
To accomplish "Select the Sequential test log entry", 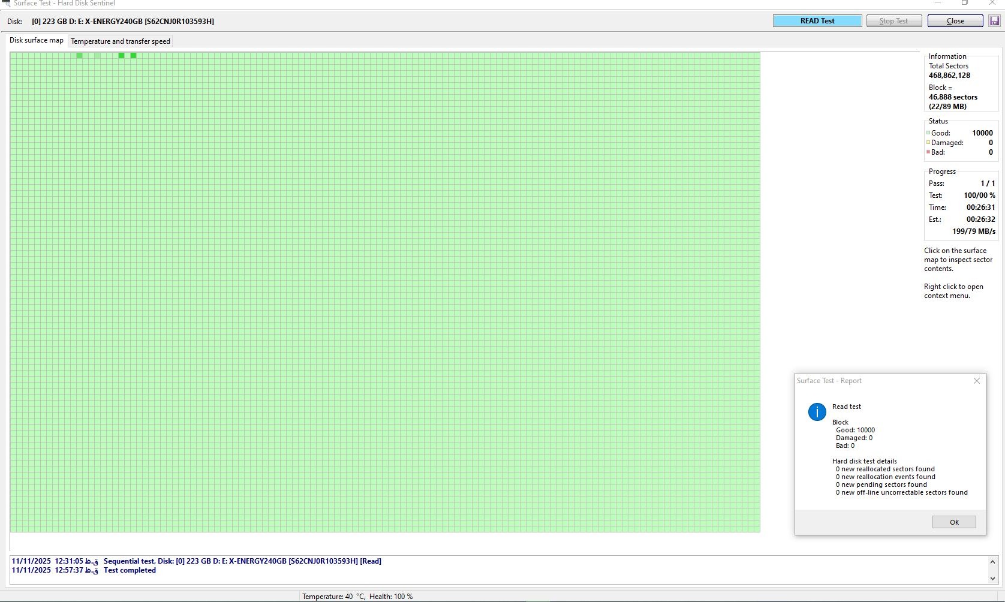I will 242,561.
